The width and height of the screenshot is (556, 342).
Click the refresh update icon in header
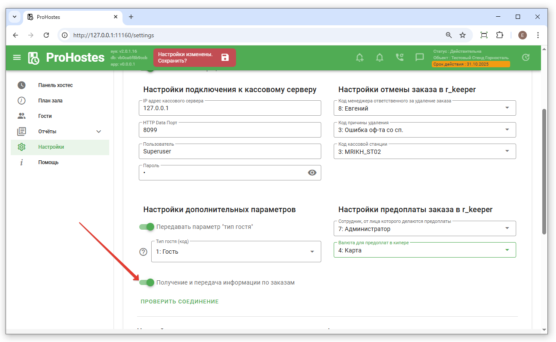(x=526, y=57)
